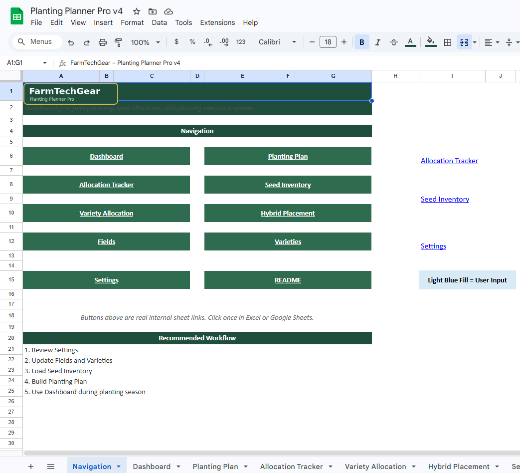Open the Fill color tool
520x473 pixels.
[x=430, y=42]
